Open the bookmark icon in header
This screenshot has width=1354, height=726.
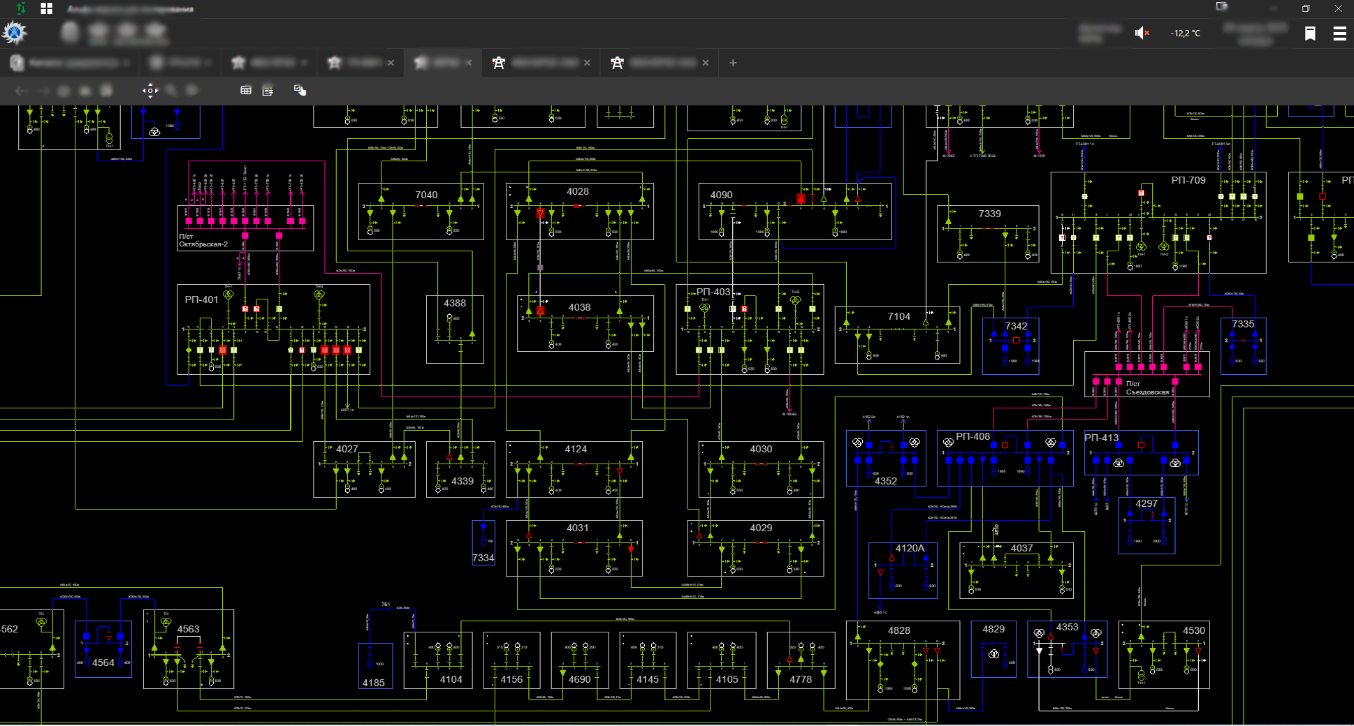[x=1310, y=33]
